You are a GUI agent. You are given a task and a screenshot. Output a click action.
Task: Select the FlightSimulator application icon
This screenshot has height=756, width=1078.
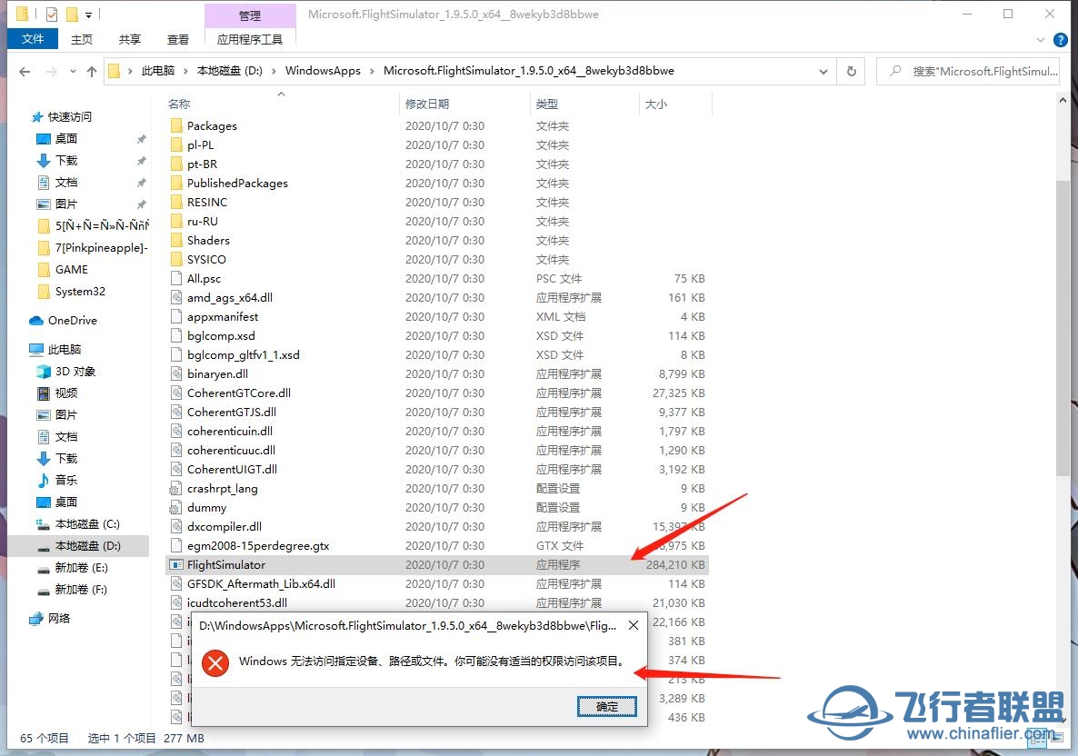176,565
